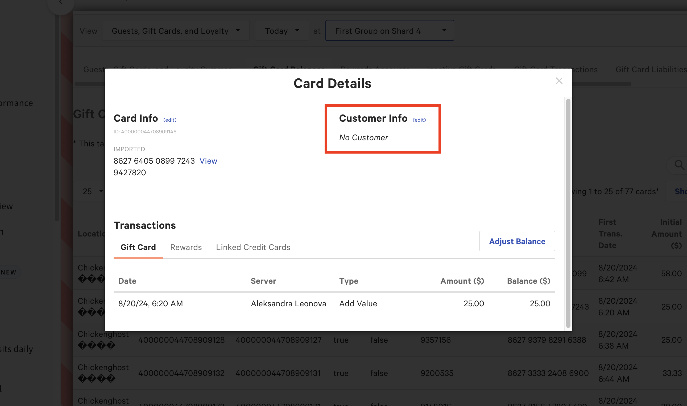The width and height of the screenshot is (687, 406).
Task: Click edit next to Customer Info
Action: [x=419, y=120]
